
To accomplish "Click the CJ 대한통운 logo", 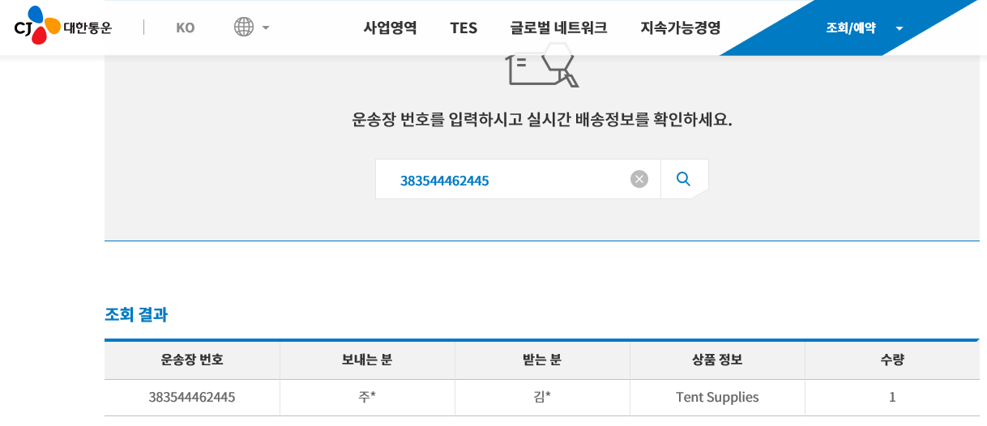I will coord(62,26).
